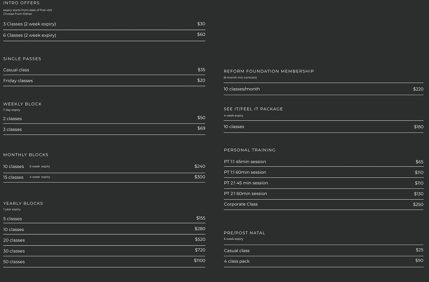Select the 20 classes $520 yearly block
The height and width of the screenshot is (282, 429).
pos(104,240)
